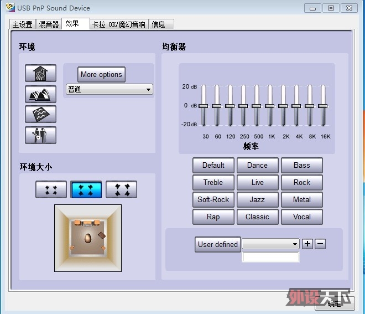Select the musicians pub environment icon
The image size is (365, 314).
[40, 135]
